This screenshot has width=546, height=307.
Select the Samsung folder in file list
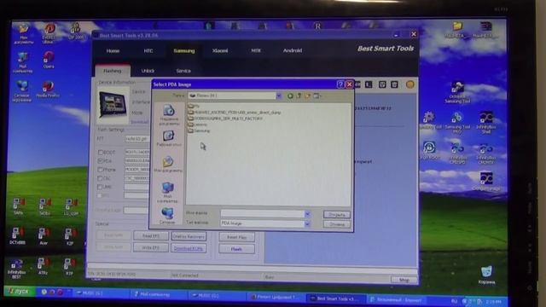tap(199, 130)
